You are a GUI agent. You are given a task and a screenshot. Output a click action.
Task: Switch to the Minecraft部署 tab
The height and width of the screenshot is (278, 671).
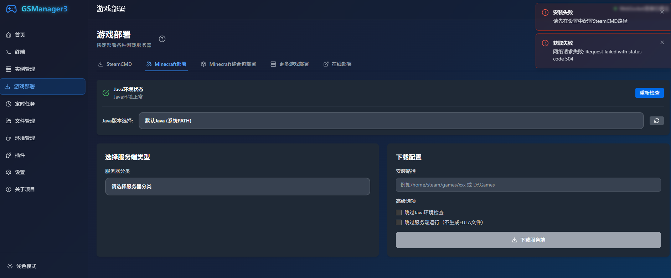pos(166,64)
